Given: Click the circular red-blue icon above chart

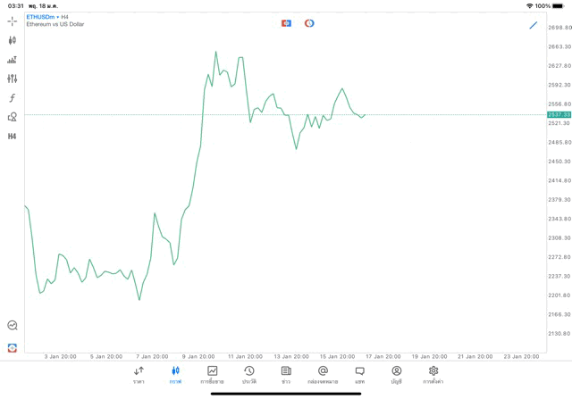Looking at the screenshot, I should click(309, 23).
